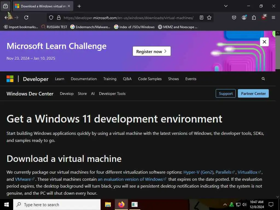Click the site search magnifier icon
Screen dimensions: 280x210
coord(263,79)
